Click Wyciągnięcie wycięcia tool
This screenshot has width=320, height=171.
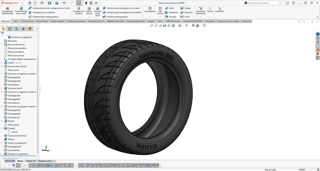(x=78, y=11)
